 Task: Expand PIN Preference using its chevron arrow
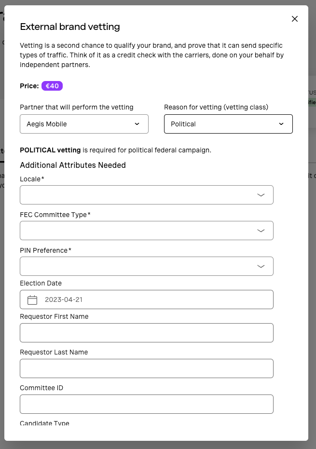pyautogui.click(x=261, y=266)
